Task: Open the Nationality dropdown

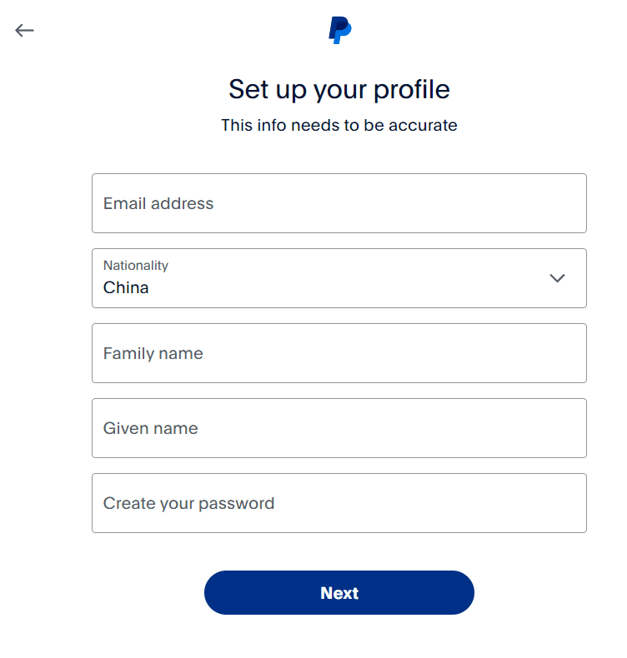Action: coord(339,278)
